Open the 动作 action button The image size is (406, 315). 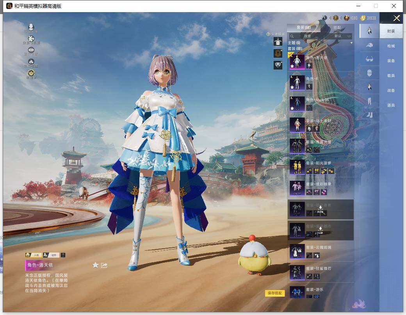51,255
